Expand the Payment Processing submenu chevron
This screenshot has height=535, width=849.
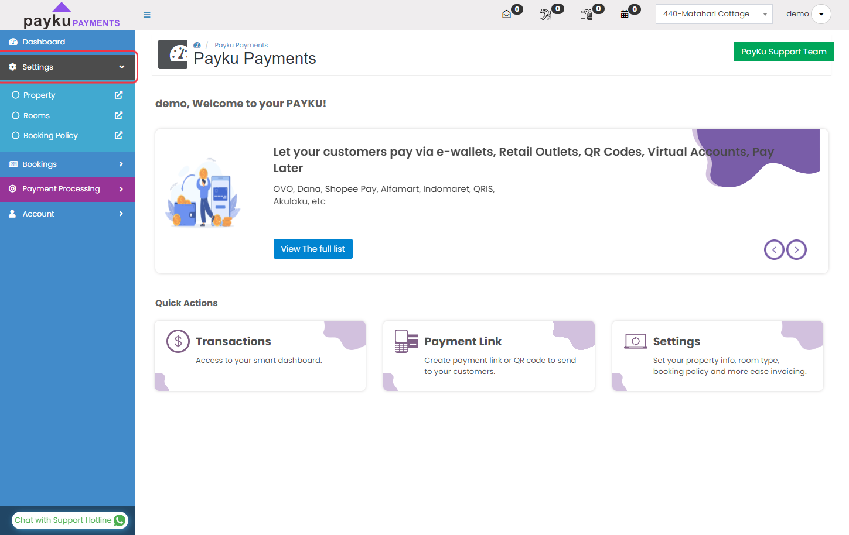(121, 188)
